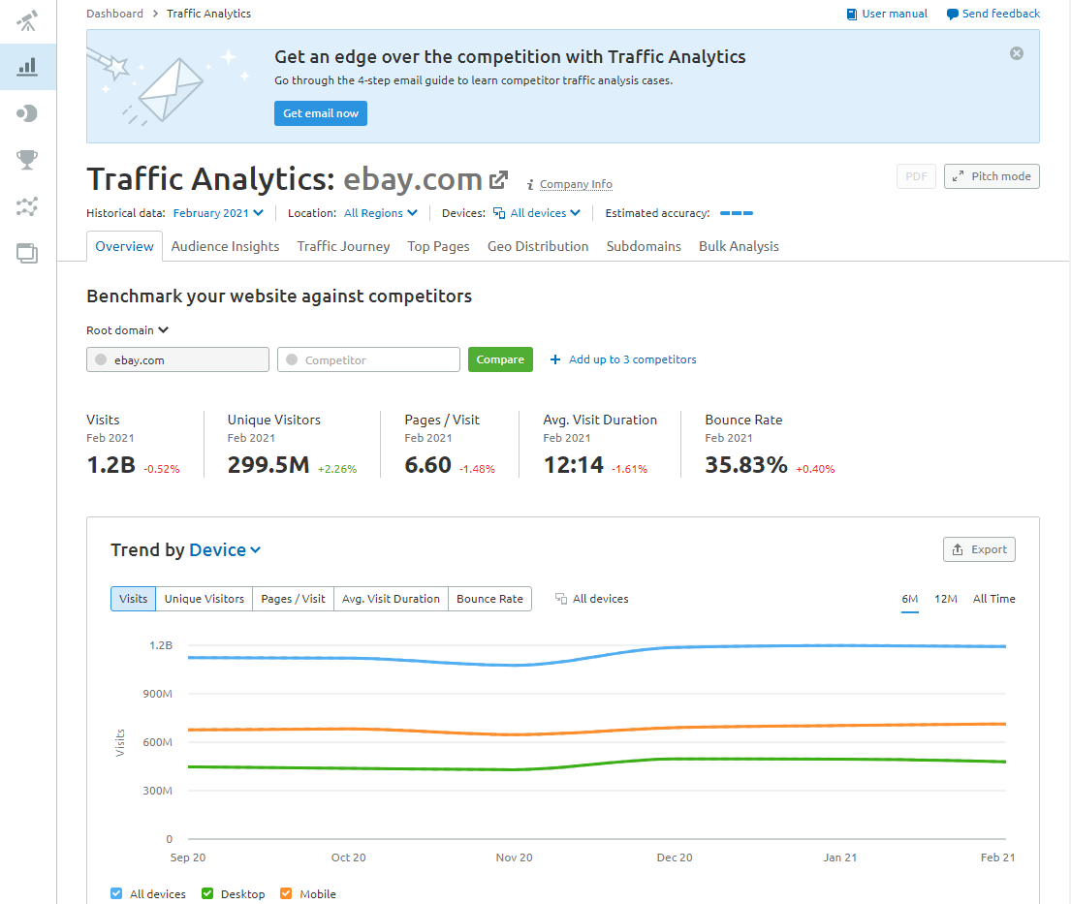Click Bounce Rate value 35.83%
Image resolution: width=1071 pixels, height=904 pixels.
point(746,465)
